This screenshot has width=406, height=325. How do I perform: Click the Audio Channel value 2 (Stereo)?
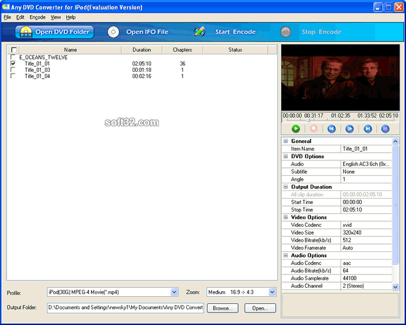[366, 286]
